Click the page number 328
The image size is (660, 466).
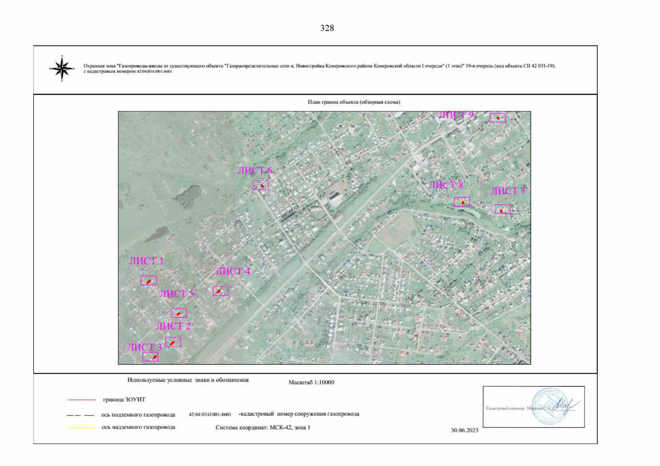click(327, 28)
